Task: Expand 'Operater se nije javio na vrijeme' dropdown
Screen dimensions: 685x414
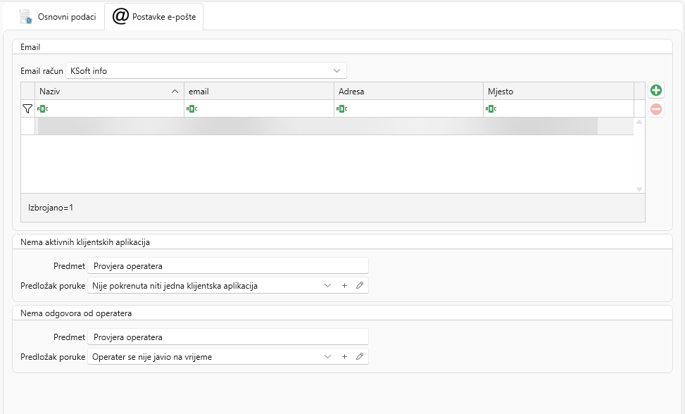Action: tap(327, 357)
